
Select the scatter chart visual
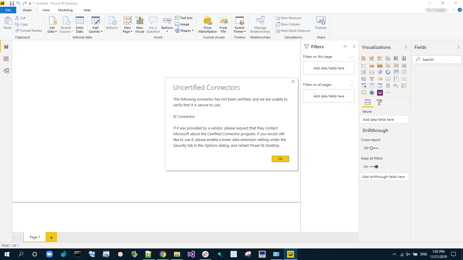372,72
